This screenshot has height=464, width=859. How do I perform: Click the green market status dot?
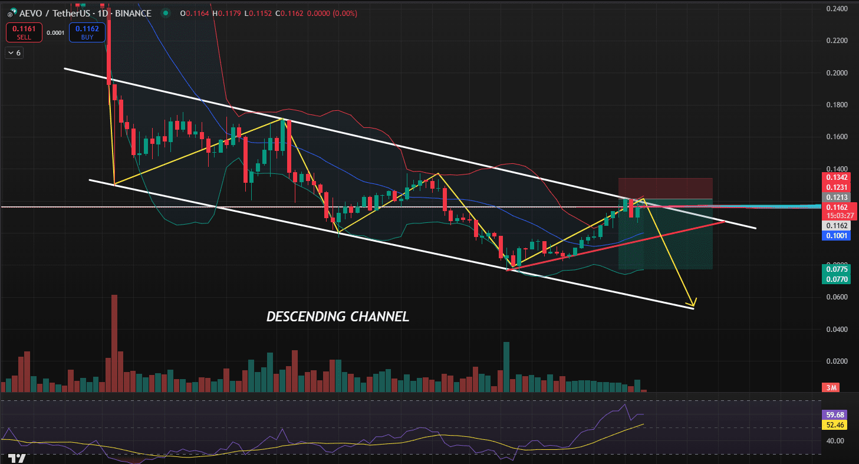click(167, 13)
